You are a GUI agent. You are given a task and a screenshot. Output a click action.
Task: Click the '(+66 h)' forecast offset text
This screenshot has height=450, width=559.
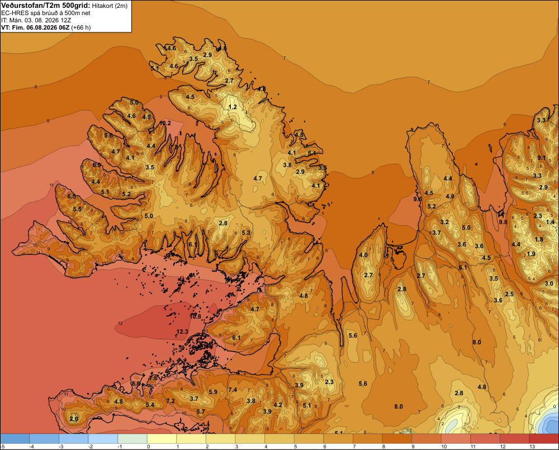click(81, 27)
